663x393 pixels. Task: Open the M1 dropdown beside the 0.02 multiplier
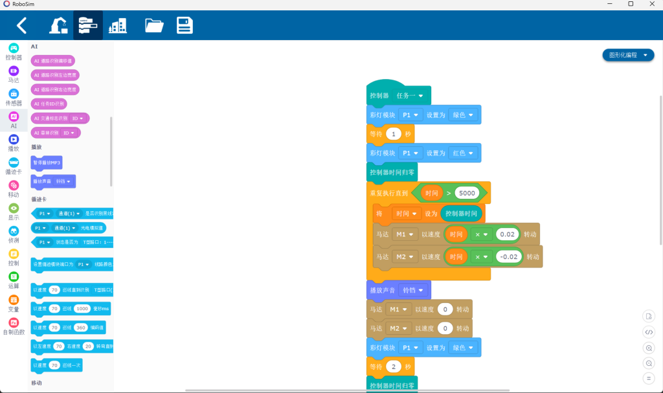pos(405,234)
